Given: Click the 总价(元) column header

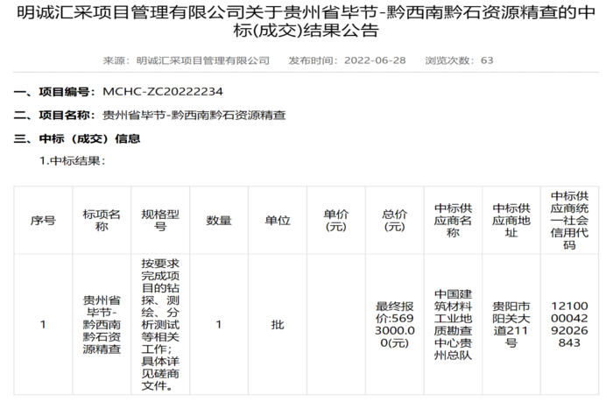Looking at the screenshot, I should 394,221.
